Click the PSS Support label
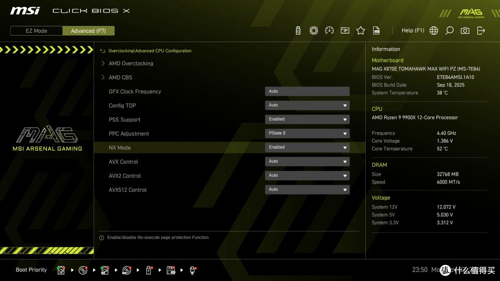500x281 pixels. (125, 120)
